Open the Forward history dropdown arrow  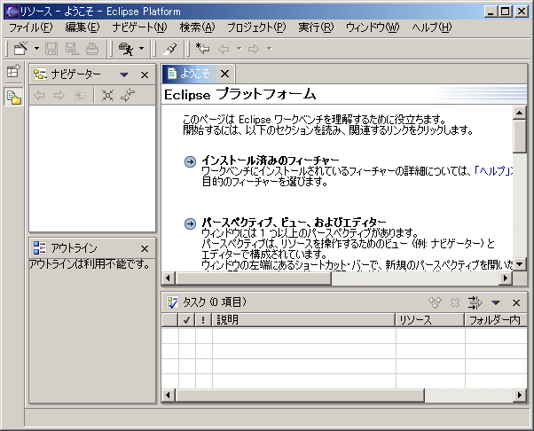[x=269, y=49]
